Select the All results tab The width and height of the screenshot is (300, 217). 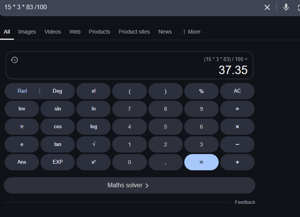(x=7, y=32)
